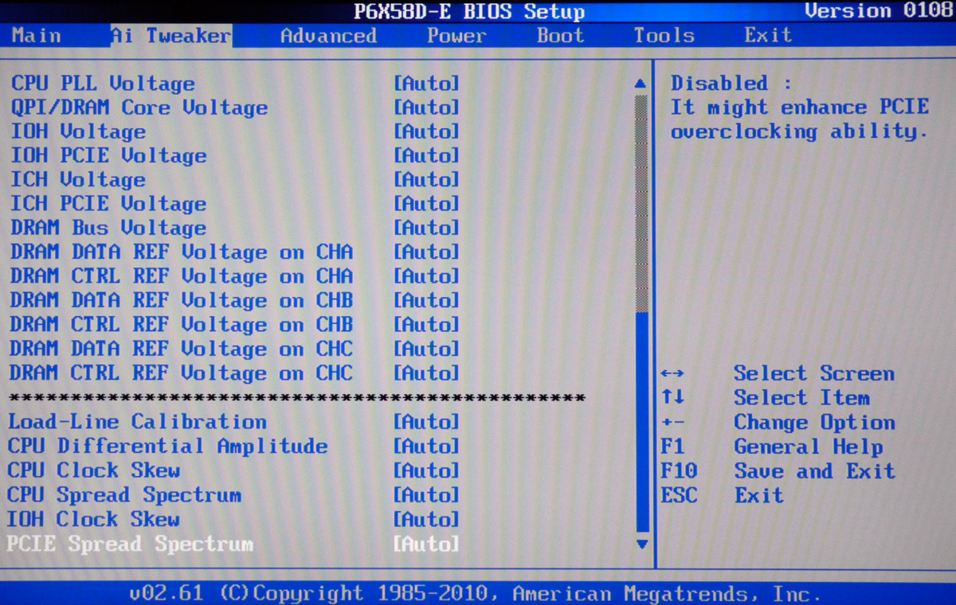Change the QPI/DRAM Core Voltage [Auto] value
The height and width of the screenshot is (605, 956).
point(427,107)
